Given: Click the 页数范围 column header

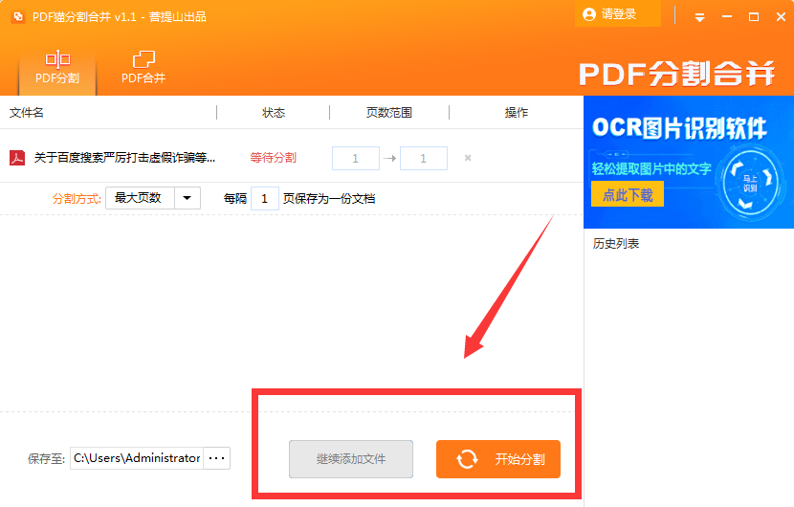Looking at the screenshot, I should click(389, 113).
